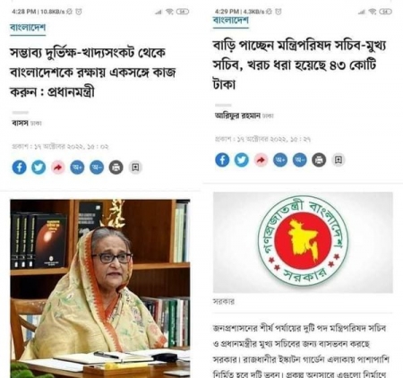
Task: Bookmark the right article
Action: pyautogui.click(x=339, y=160)
